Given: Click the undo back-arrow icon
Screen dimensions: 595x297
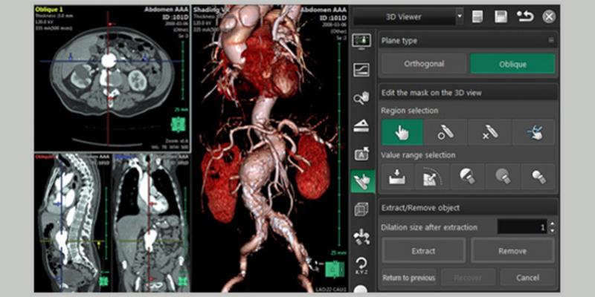Looking at the screenshot, I should [x=525, y=16].
